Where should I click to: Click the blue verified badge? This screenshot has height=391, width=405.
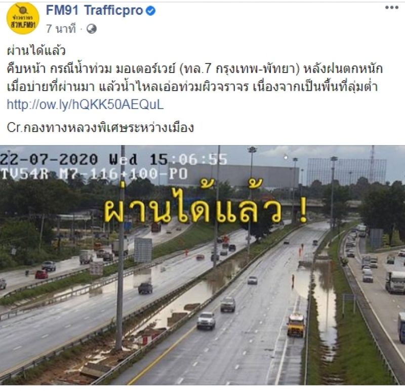tap(150, 11)
